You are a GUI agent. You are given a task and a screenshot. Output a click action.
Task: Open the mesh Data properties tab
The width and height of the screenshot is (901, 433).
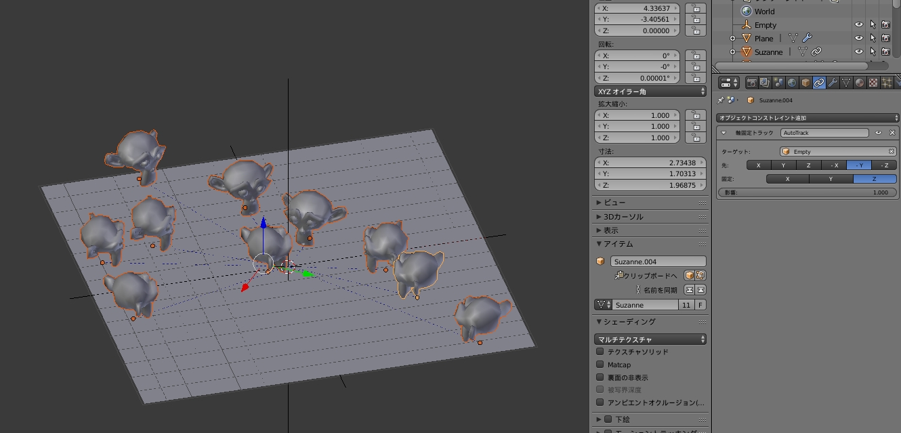pos(846,83)
